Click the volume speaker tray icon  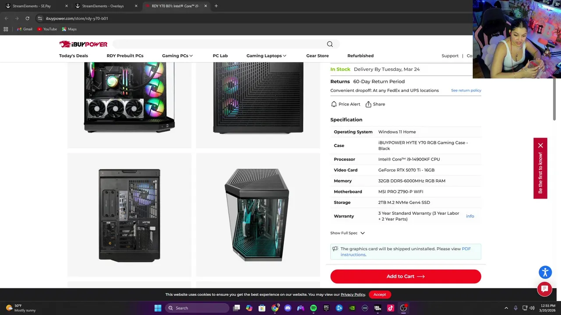click(532, 308)
